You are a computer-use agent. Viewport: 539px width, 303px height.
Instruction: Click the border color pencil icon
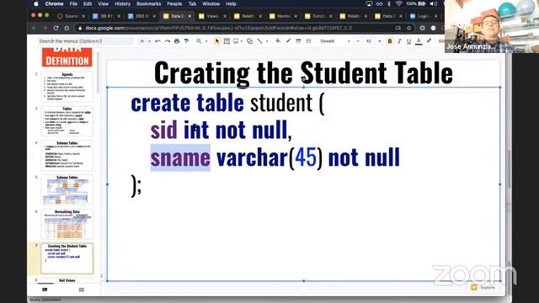click(288, 41)
